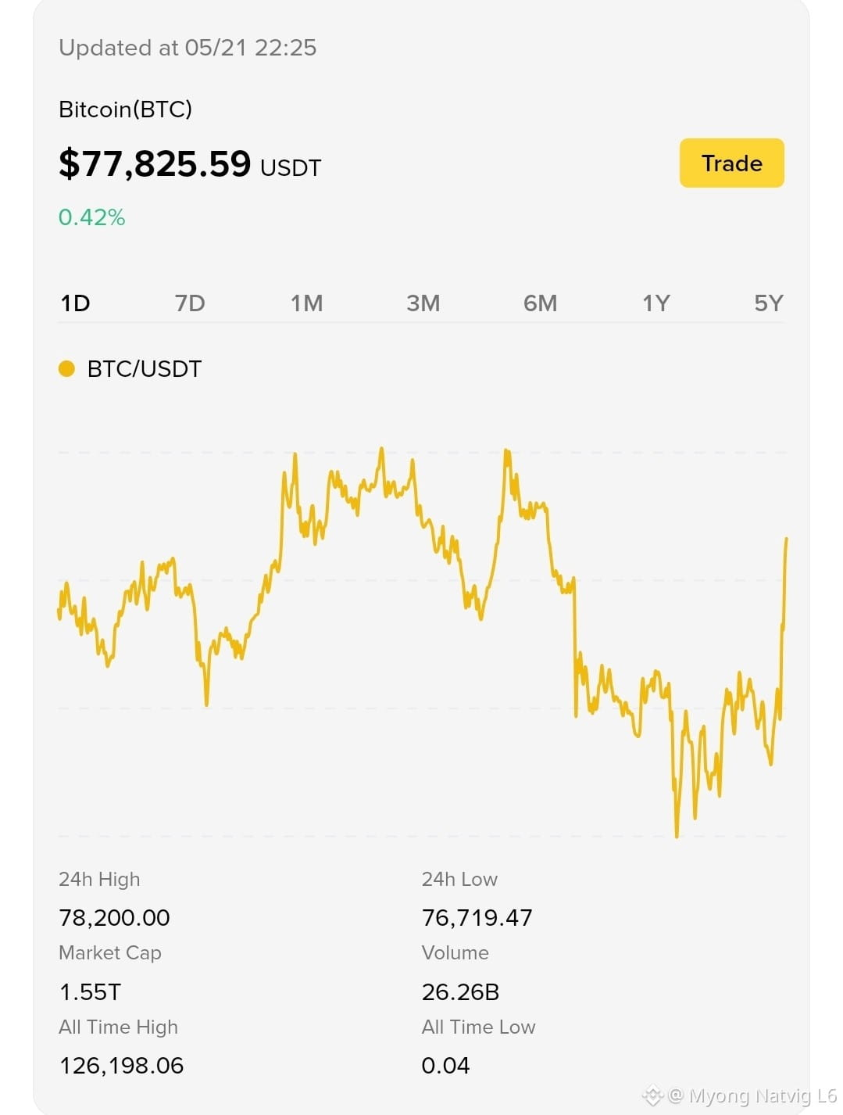Click the All Time High value 126,198.06

pos(121,1066)
